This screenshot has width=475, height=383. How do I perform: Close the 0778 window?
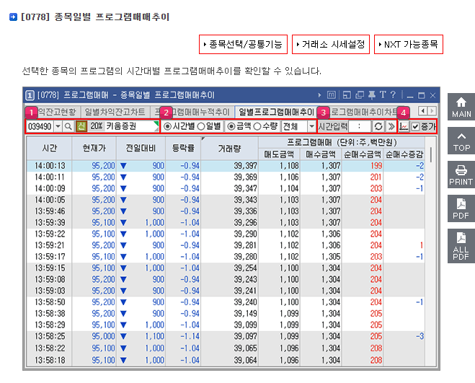433,95
